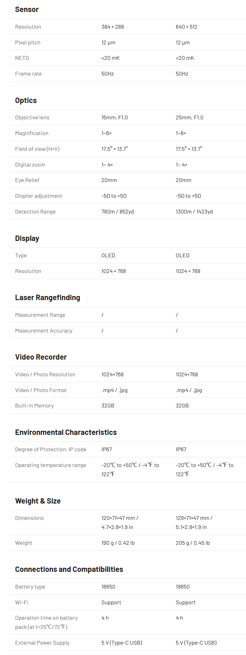
Task: Click the 15mm, F1.0 objective lens value
Action: 114,117
